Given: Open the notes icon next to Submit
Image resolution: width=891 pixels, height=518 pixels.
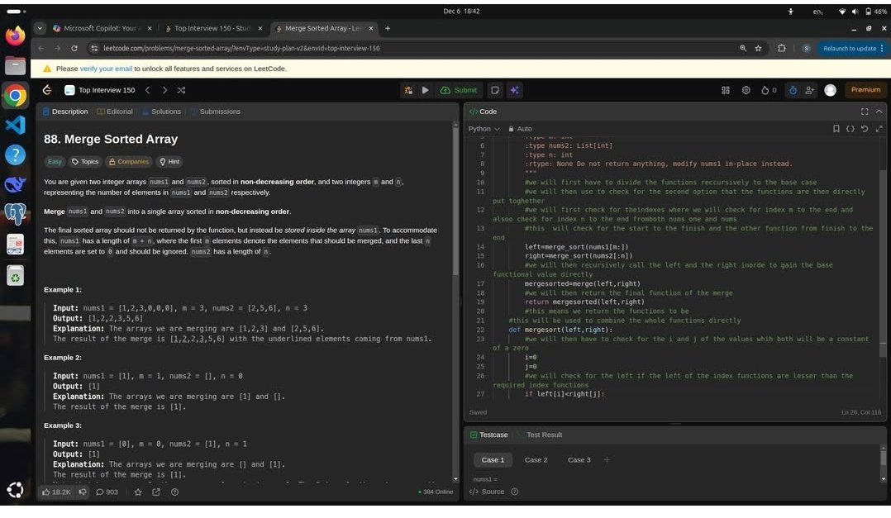Looking at the screenshot, I should click(x=495, y=90).
